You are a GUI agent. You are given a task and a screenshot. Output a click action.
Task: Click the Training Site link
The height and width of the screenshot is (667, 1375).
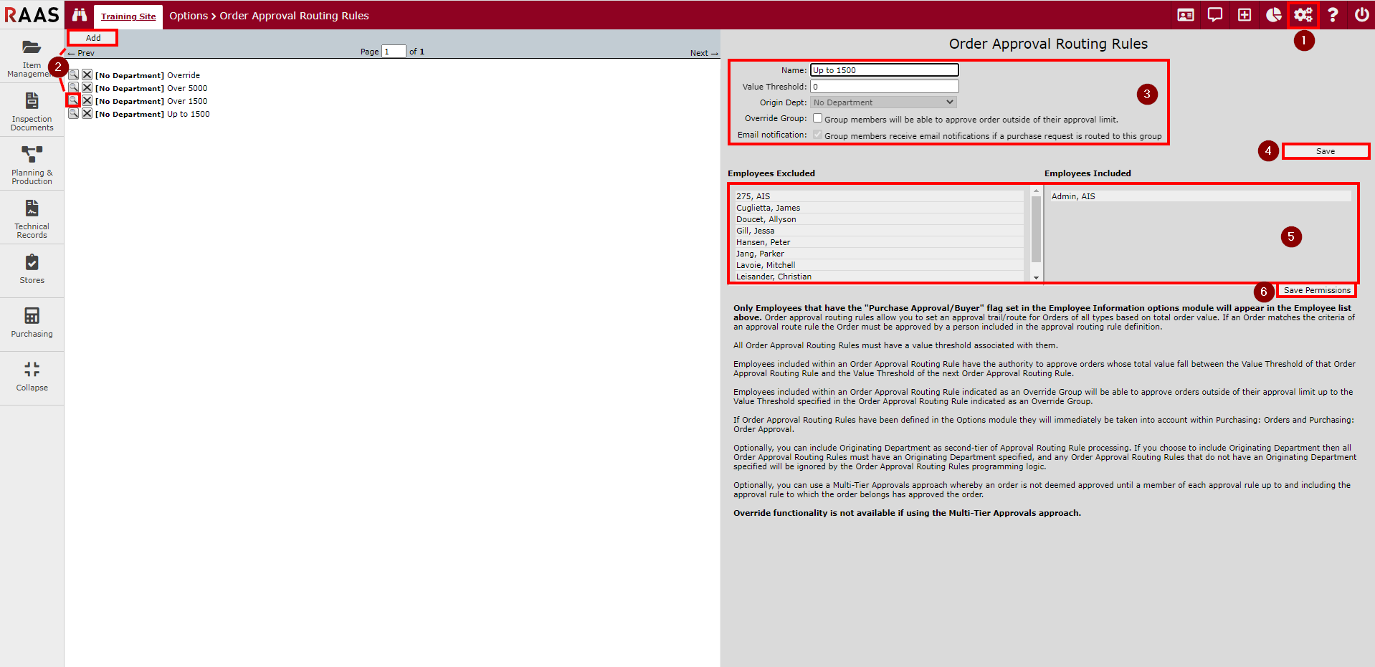point(128,16)
